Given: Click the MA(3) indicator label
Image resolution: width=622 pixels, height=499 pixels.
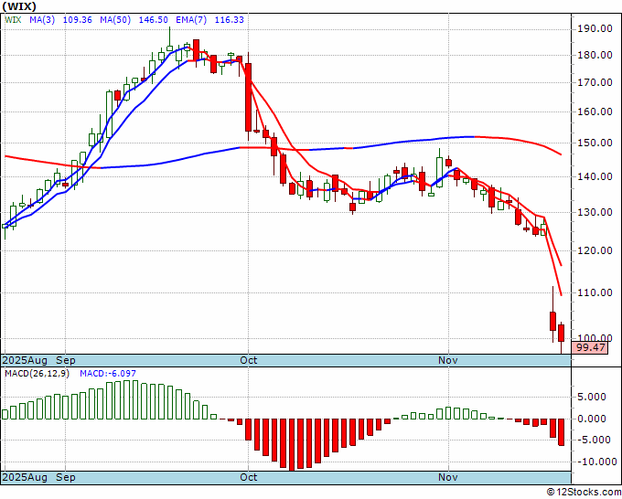Looking at the screenshot, I should pyautogui.click(x=42, y=20).
